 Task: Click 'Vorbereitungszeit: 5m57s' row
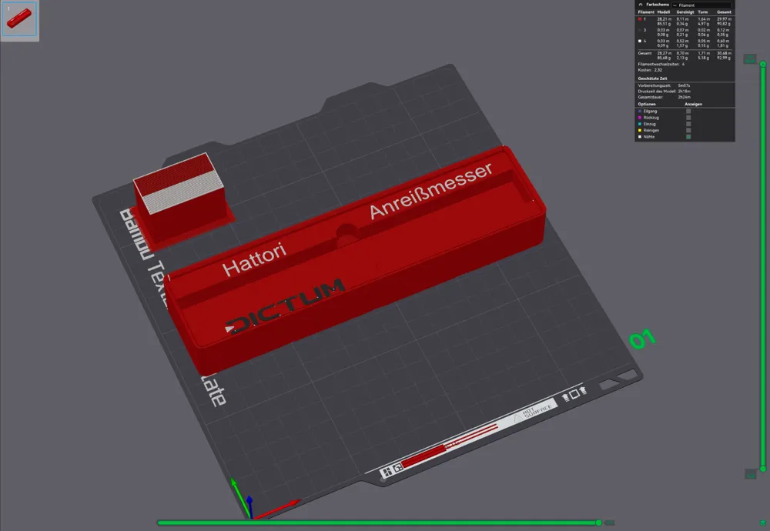[664, 85]
